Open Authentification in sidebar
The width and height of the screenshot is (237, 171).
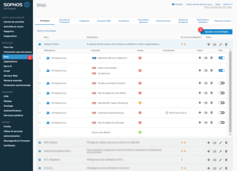pyautogui.click(x=12, y=111)
